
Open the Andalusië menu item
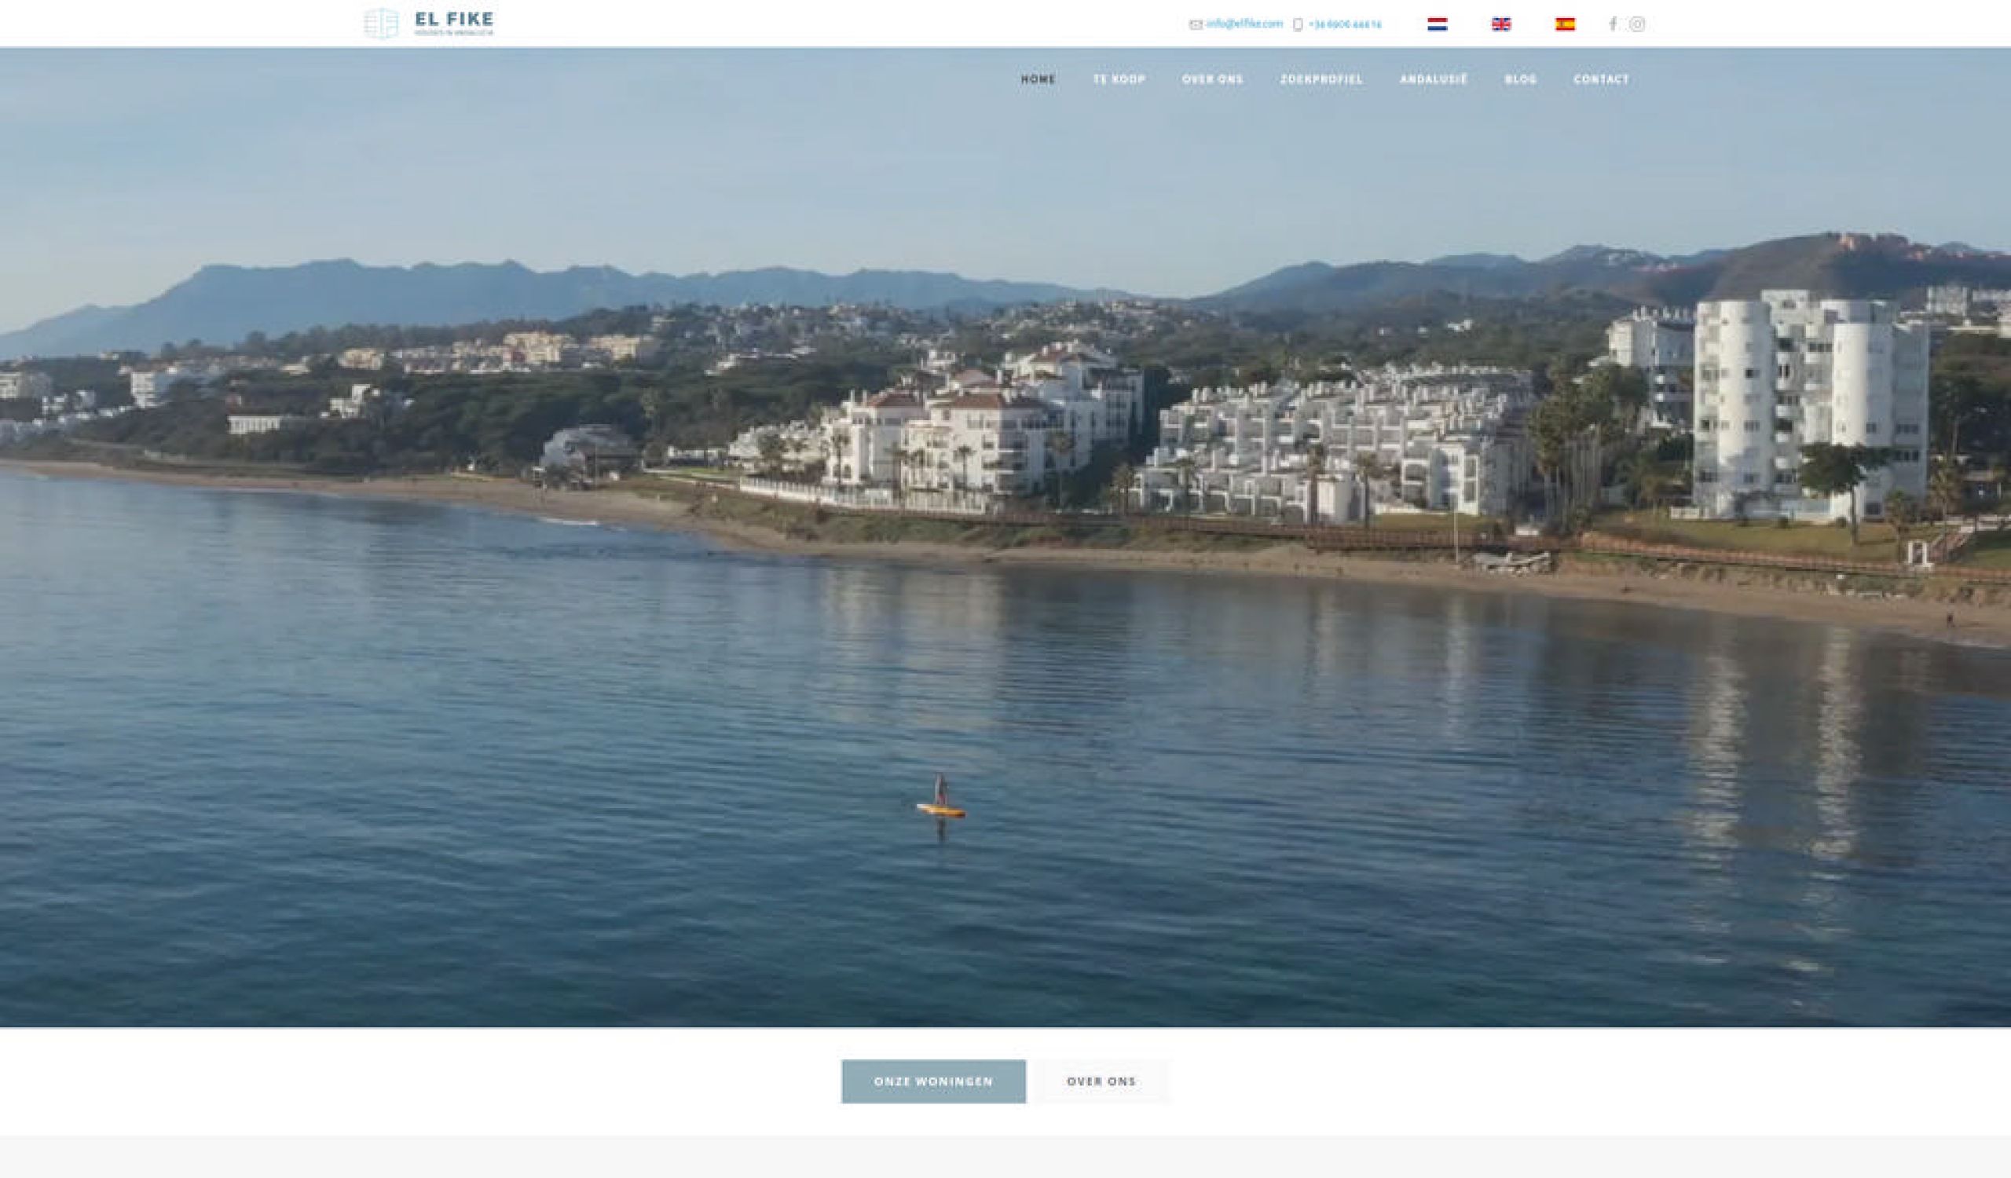pyautogui.click(x=1434, y=79)
